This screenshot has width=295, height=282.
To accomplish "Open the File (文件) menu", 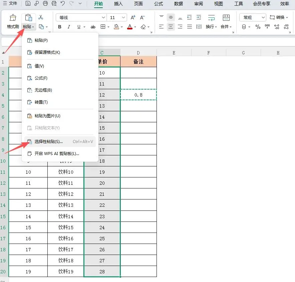I will [x=10, y=3].
